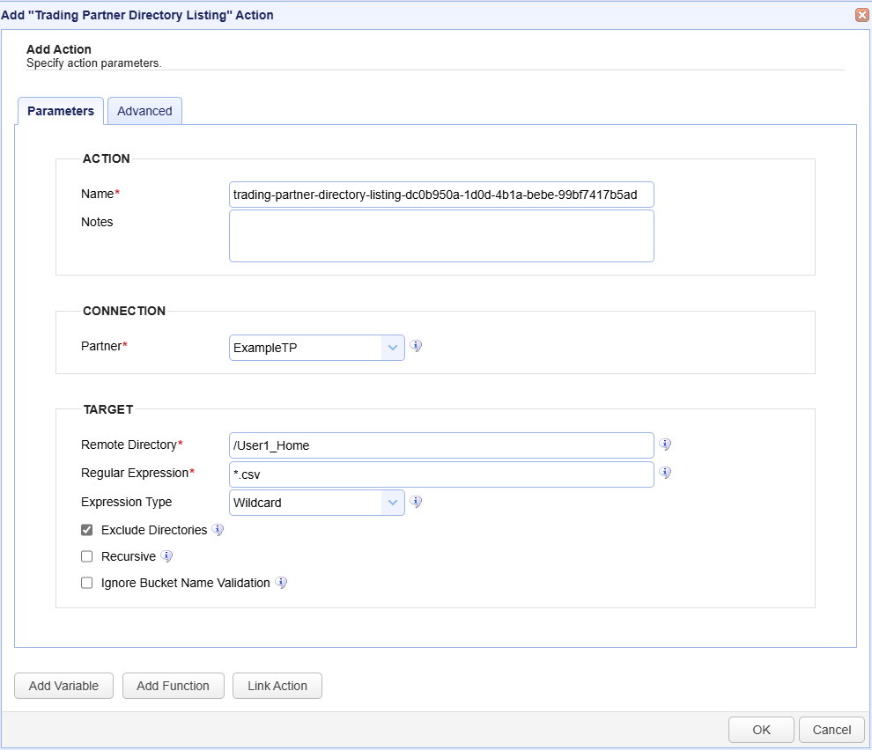Image resolution: width=872 pixels, height=750 pixels.
Task: Click the Link Action button
Action: (x=277, y=686)
